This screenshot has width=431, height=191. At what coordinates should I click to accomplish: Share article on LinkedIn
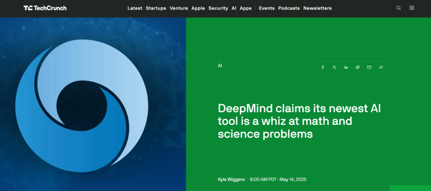tap(346, 68)
